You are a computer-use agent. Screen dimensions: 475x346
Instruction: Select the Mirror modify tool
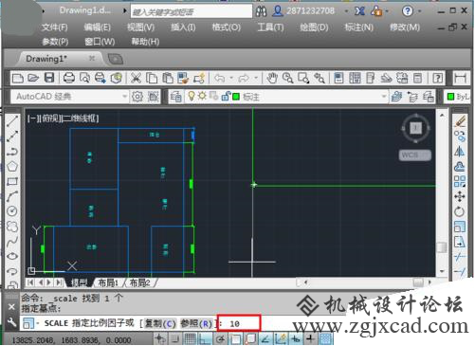coord(460,152)
